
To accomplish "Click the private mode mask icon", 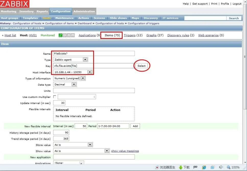I will click(x=195, y=167).
